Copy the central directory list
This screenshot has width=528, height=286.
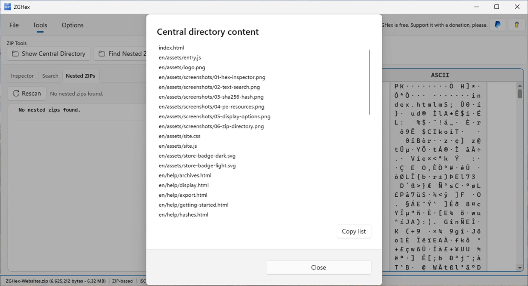(354, 231)
